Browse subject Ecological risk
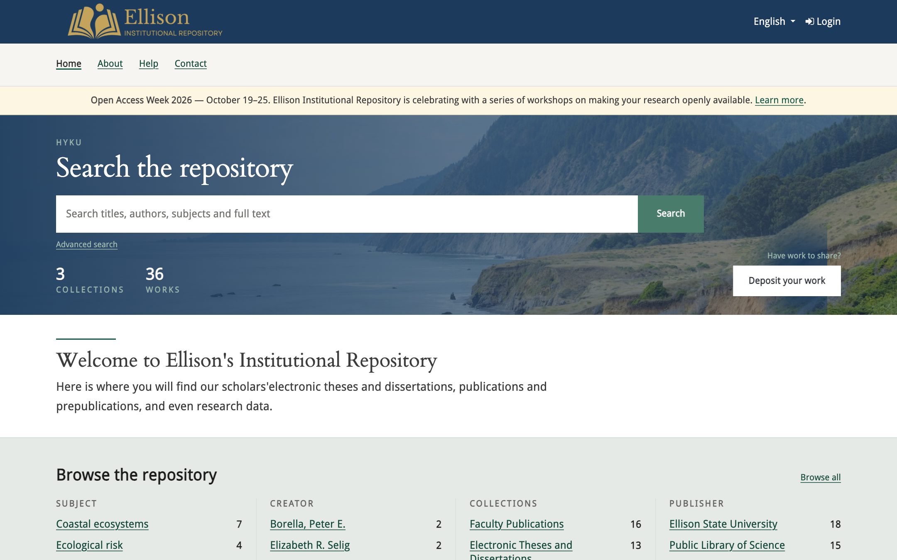The height and width of the screenshot is (560, 897). click(89, 545)
